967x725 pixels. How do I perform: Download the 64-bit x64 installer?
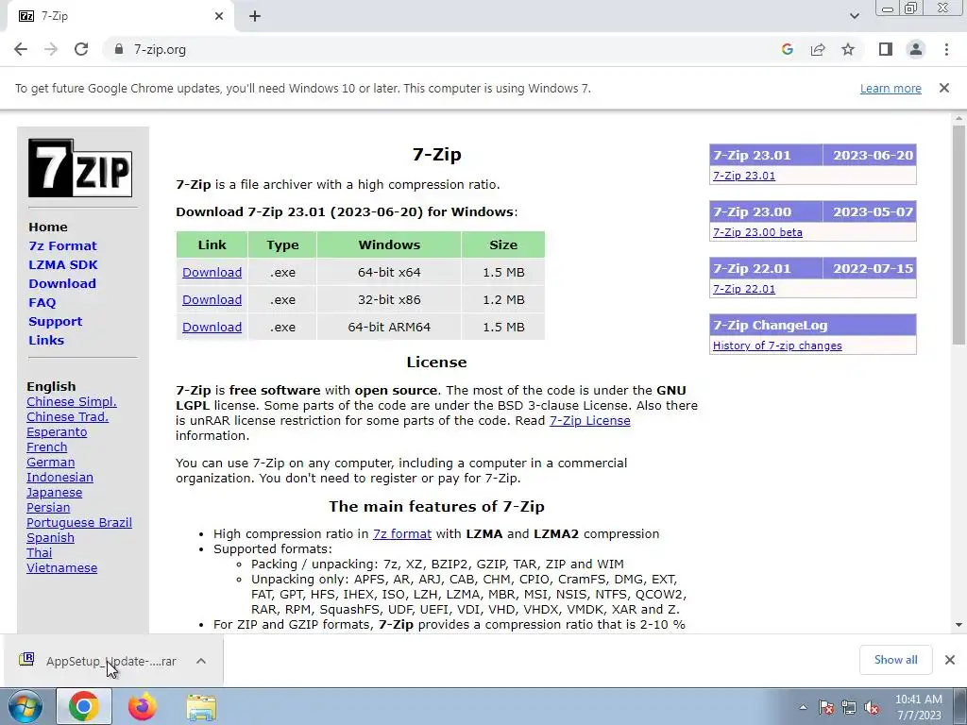point(212,272)
